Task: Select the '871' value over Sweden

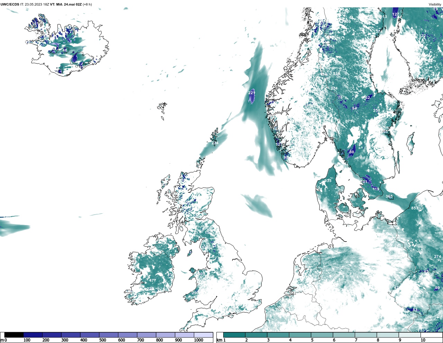Action: pyautogui.click(x=349, y=121)
